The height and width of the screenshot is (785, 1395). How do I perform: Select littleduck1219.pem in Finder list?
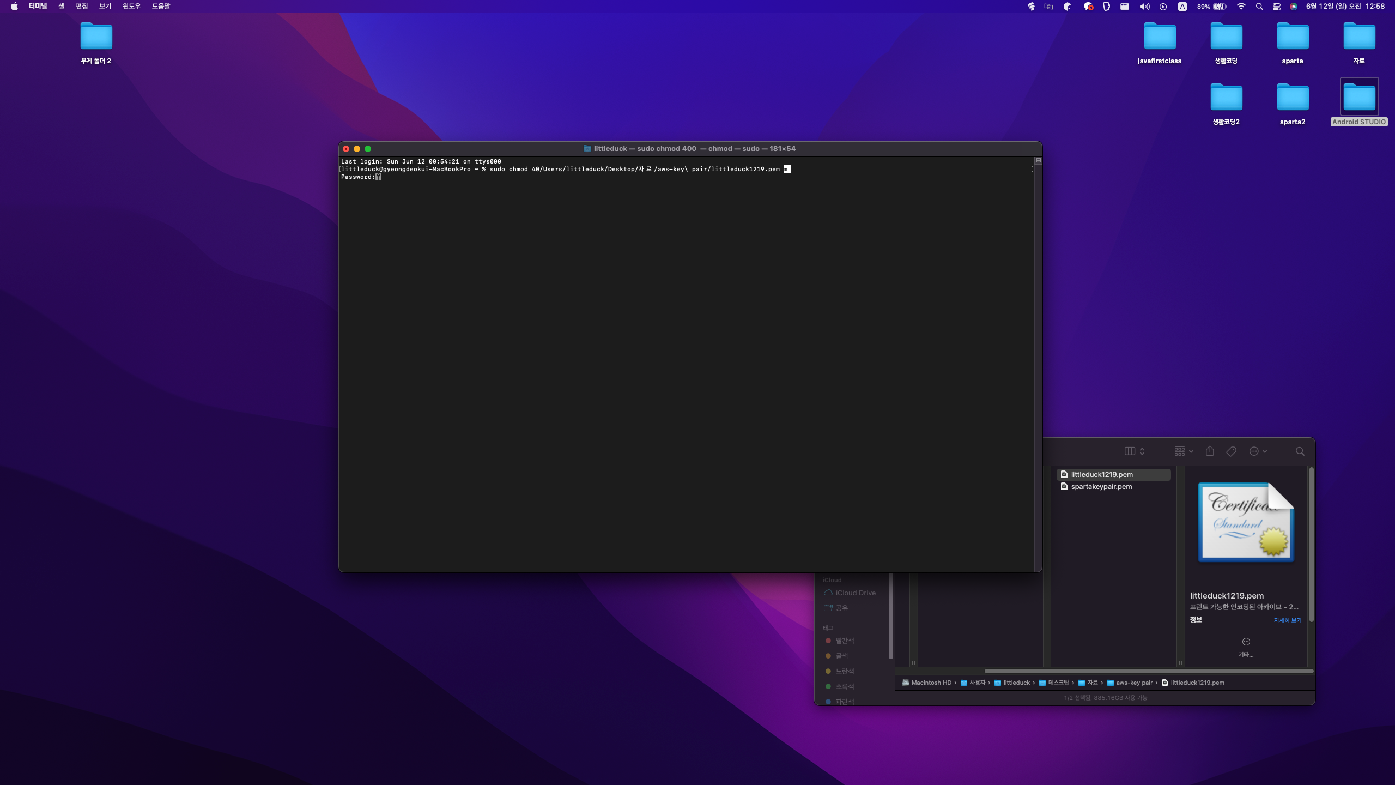coord(1113,474)
